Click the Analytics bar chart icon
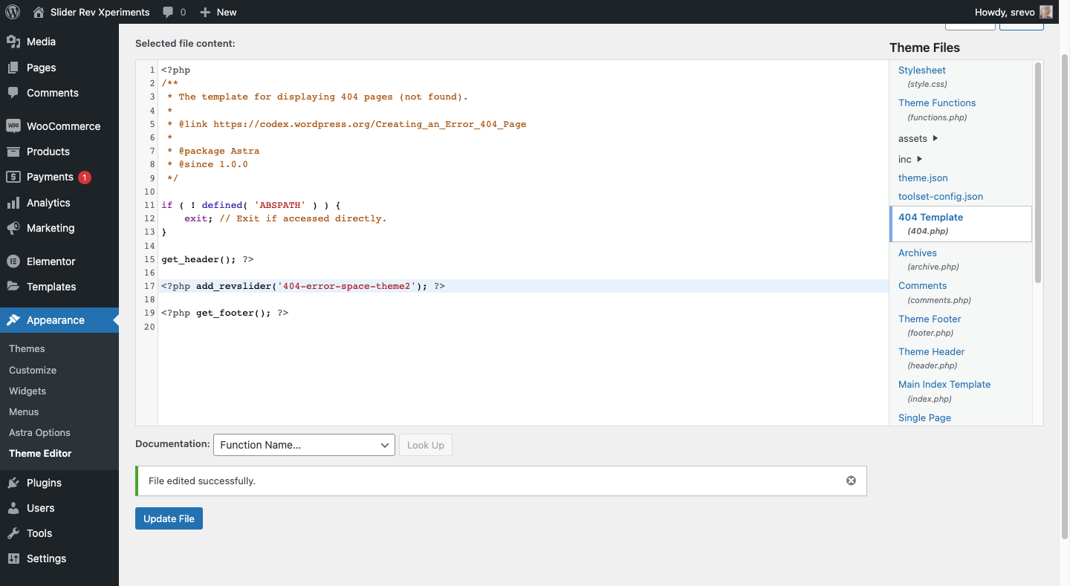1070x586 pixels. (x=13, y=203)
